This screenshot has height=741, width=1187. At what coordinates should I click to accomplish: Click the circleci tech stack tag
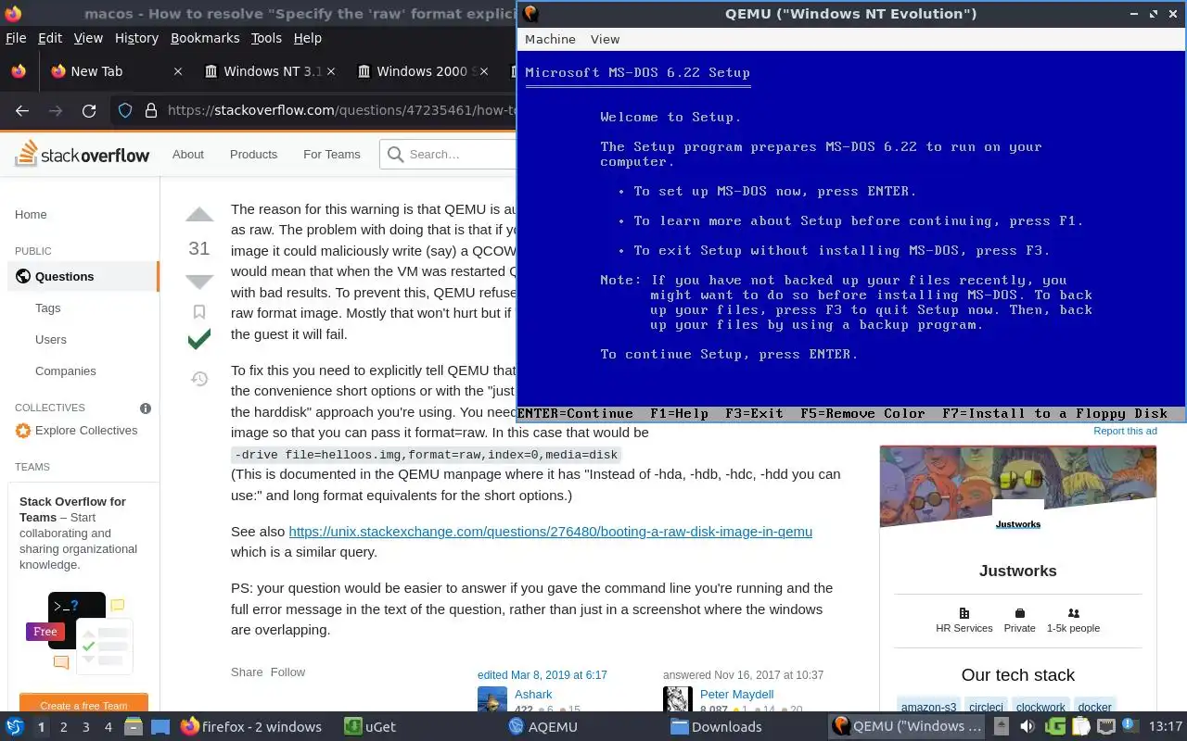(986, 707)
